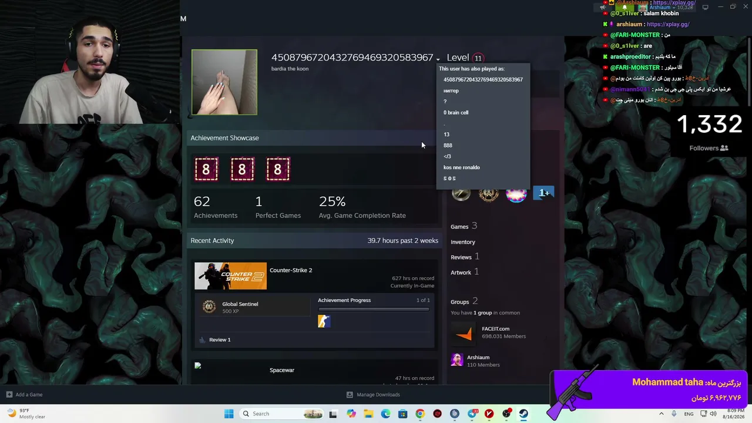Open File Explorer from the taskbar

point(368,414)
